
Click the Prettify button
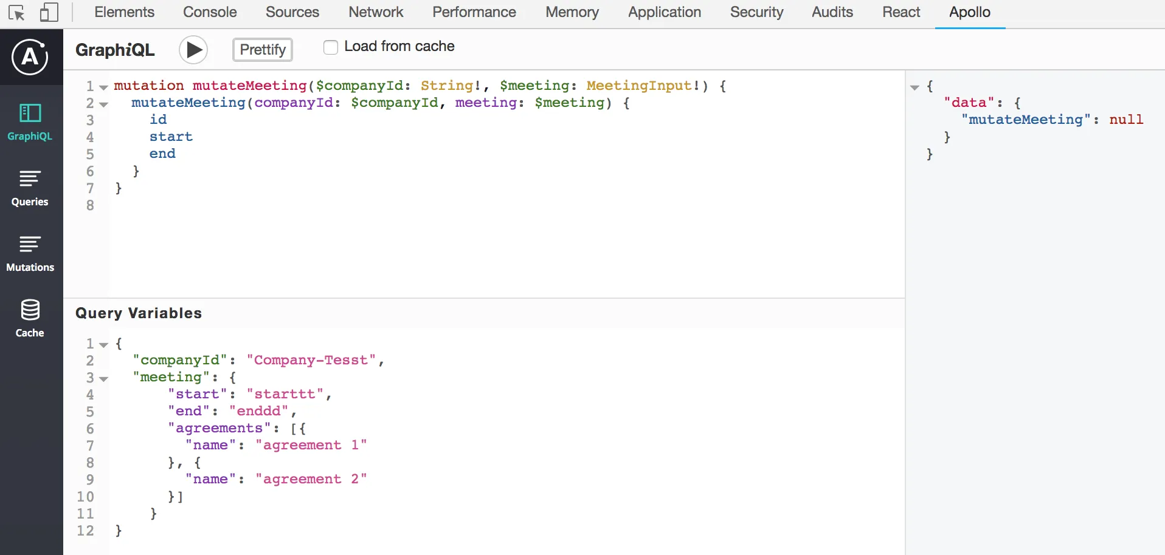point(263,50)
